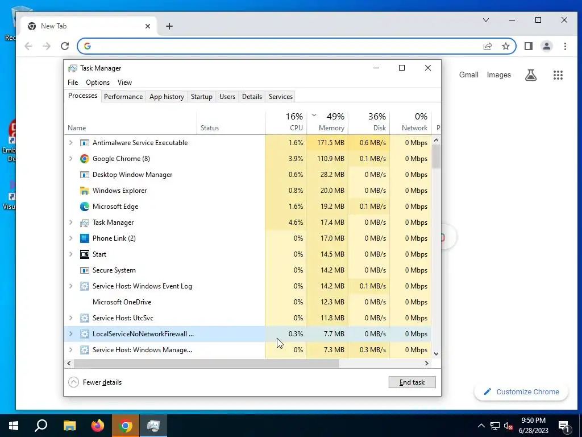Sort processes by Disk column header

(x=369, y=122)
